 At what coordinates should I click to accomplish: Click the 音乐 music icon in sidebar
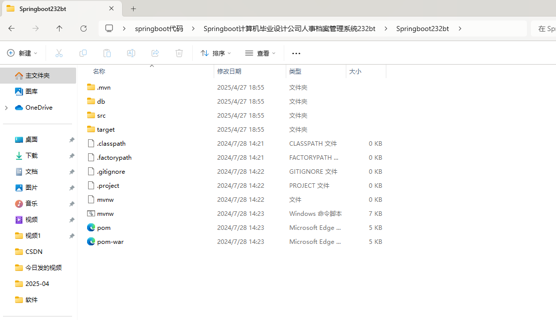point(19,204)
